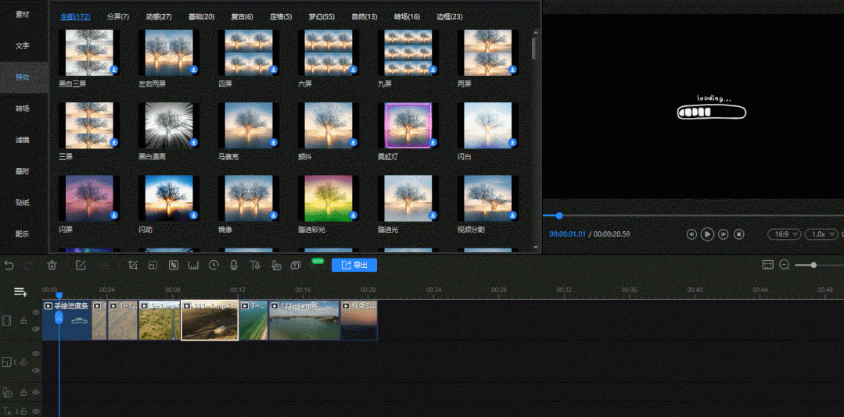The width and height of the screenshot is (844, 417).
Task: Select the 888~1.mp4 clip on timeline
Action: point(210,320)
